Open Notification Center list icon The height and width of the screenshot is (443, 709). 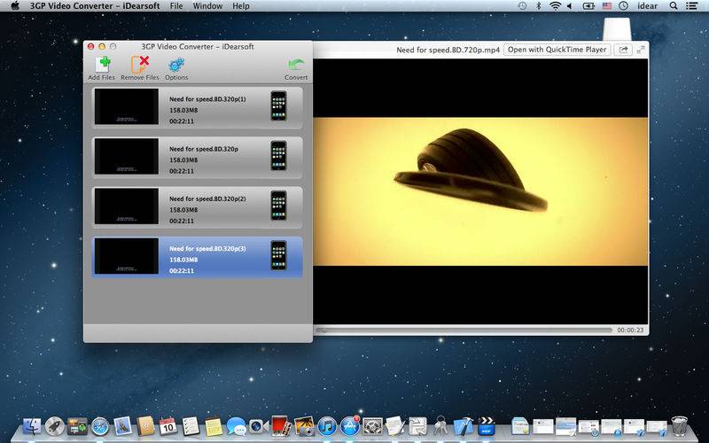click(x=691, y=6)
